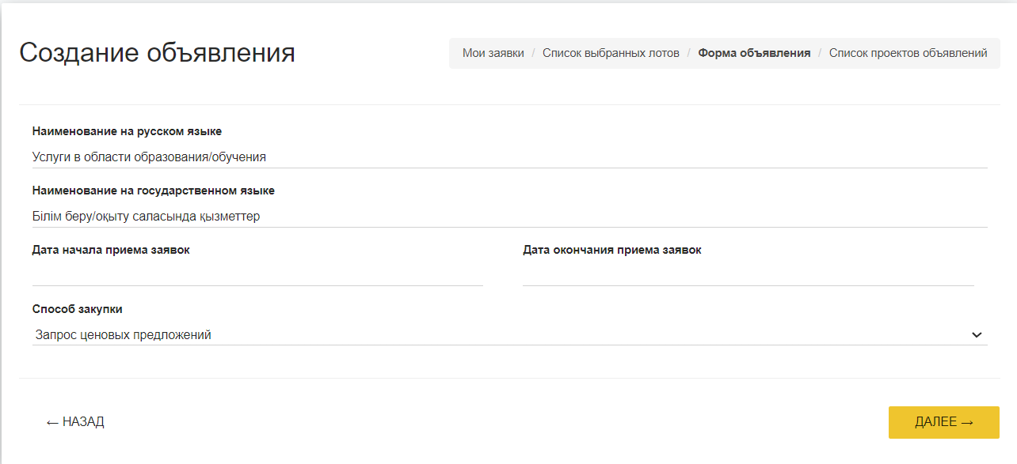Viewport: 1017px width, 464px height.
Task: Click the left arrow beside НАЗАД
Action: coord(52,422)
